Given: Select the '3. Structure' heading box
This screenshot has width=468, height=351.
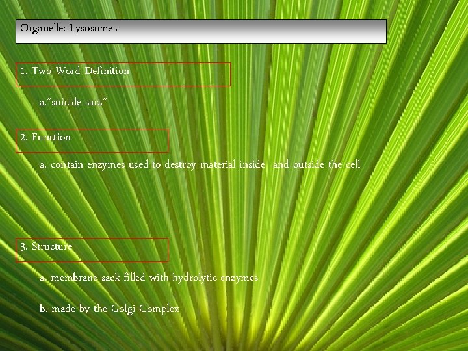Looking at the screenshot, I should click(x=92, y=250).
